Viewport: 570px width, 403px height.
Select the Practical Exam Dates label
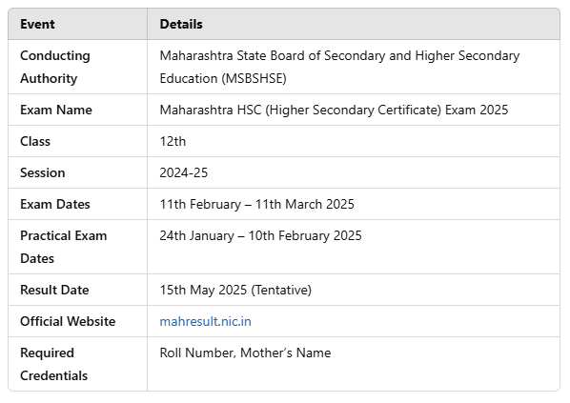coord(64,247)
